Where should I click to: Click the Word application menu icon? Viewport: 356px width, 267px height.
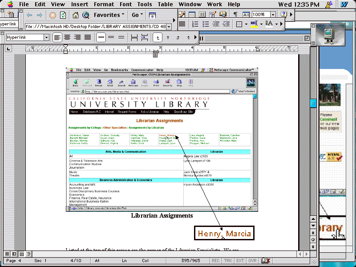[344, 4]
